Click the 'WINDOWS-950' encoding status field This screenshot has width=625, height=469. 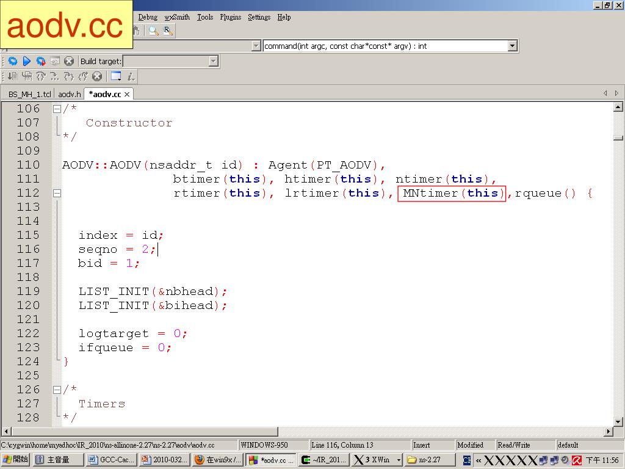[x=273, y=445]
